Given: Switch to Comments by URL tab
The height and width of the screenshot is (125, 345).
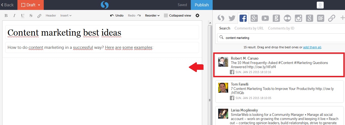Looking at the screenshot, I should (249, 28).
